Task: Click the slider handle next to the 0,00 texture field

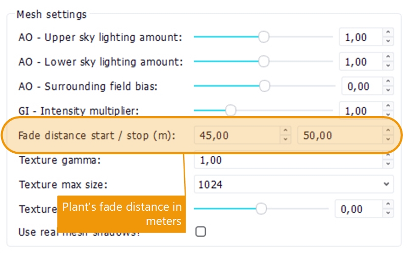Action: 261,208
